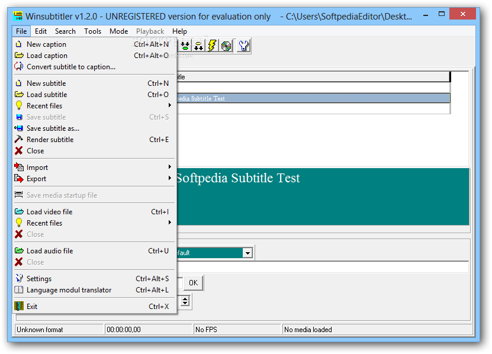This screenshot has width=492, height=354.
Task: Click the spinner down arrow
Action: (185, 304)
